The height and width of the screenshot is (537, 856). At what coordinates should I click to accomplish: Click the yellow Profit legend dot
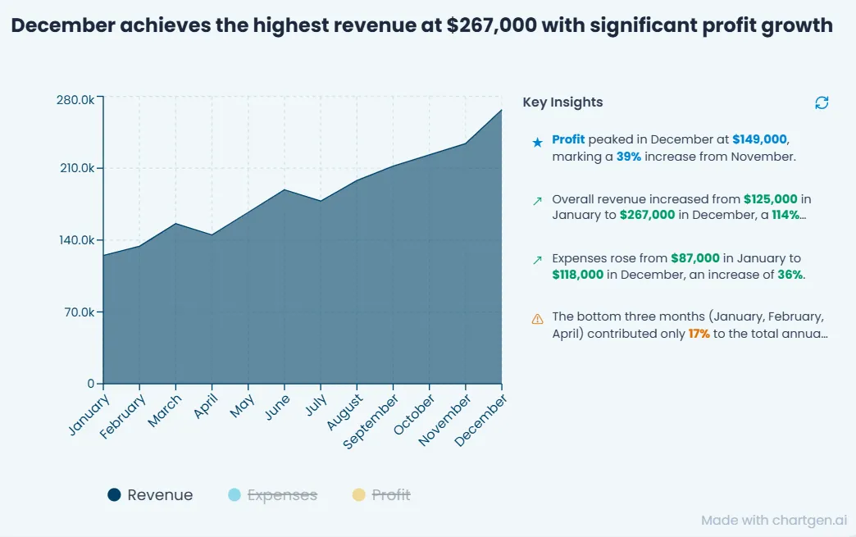(x=358, y=495)
